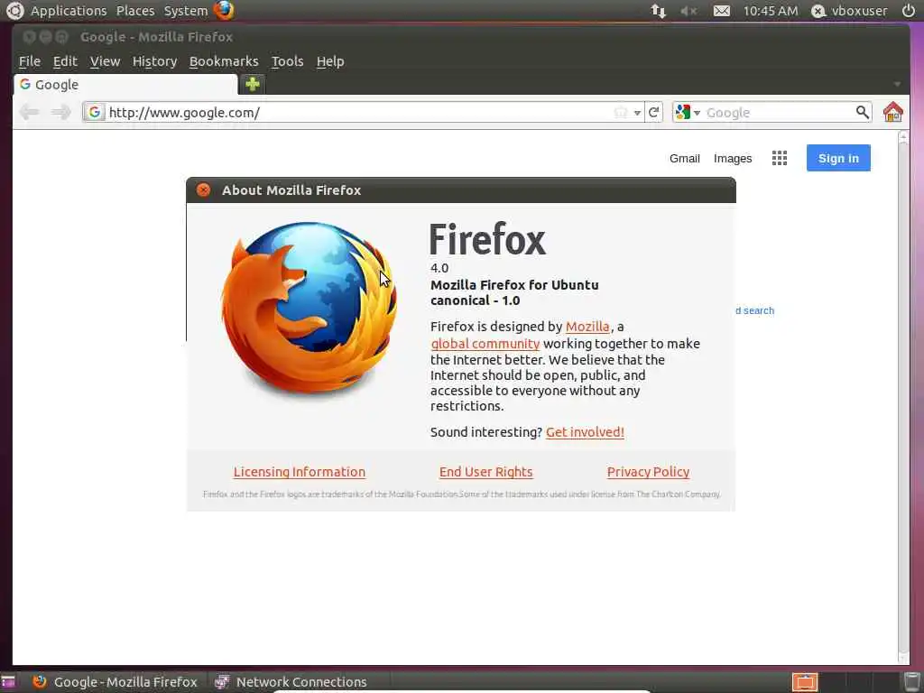Open the trash icon in bottom panel
This screenshot has height=693, width=924.
(x=911, y=682)
